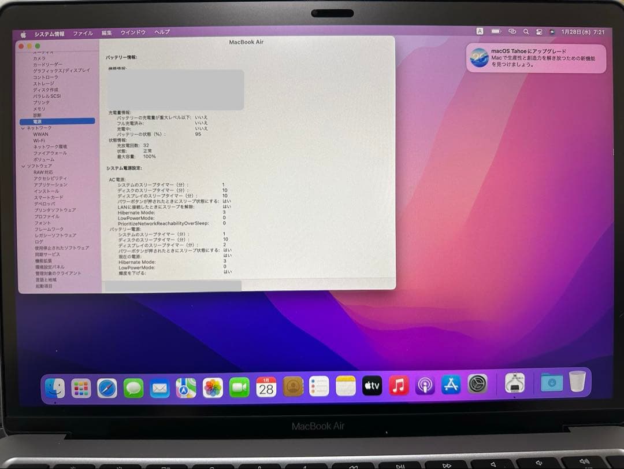Open Mail from the Dock
Image resolution: width=624 pixels, height=469 pixels.
click(160, 386)
